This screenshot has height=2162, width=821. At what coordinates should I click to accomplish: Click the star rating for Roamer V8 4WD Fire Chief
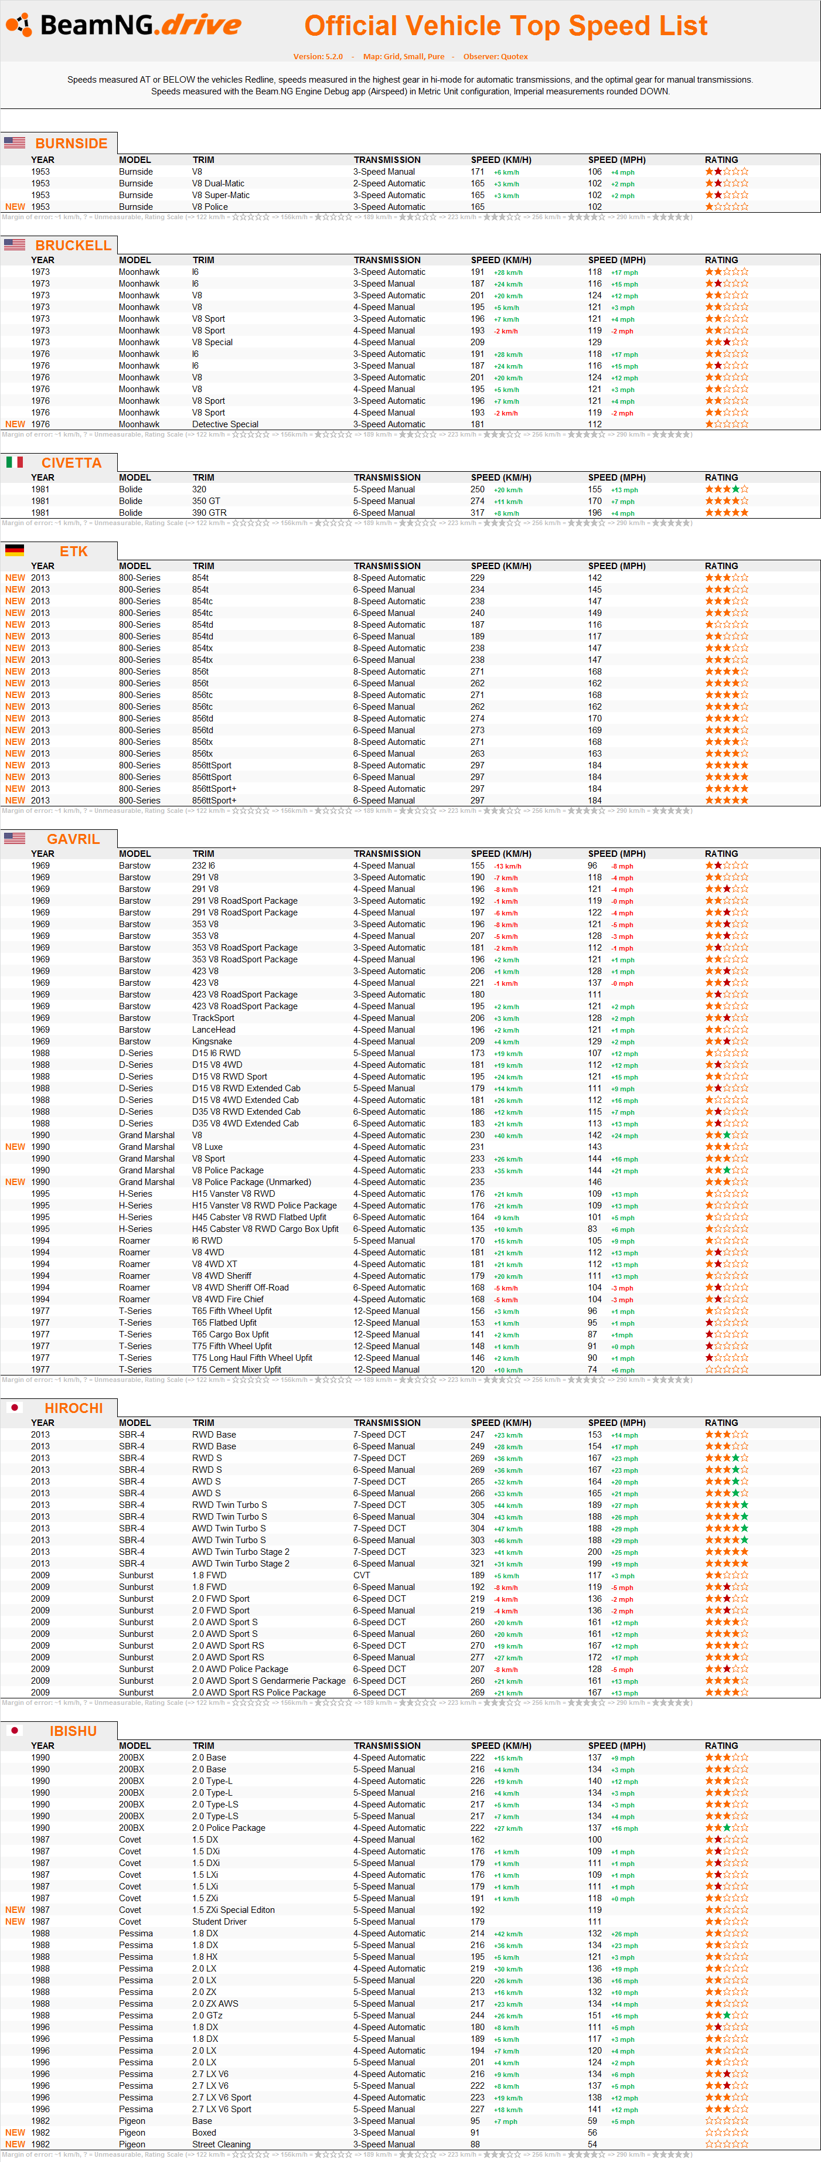click(726, 1299)
